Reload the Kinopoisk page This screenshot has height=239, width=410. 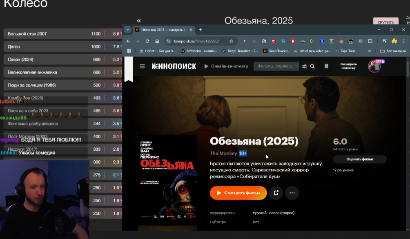(147, 41)
